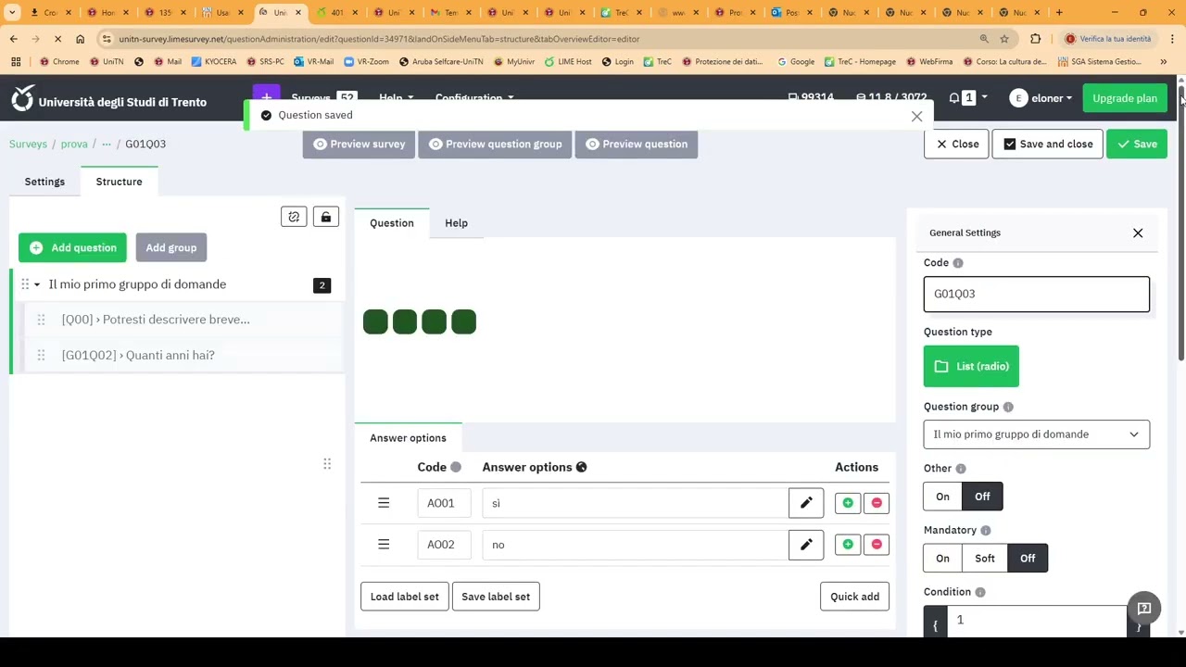Switch to Structure tab
1186x667 pixels.
(120, 182)
